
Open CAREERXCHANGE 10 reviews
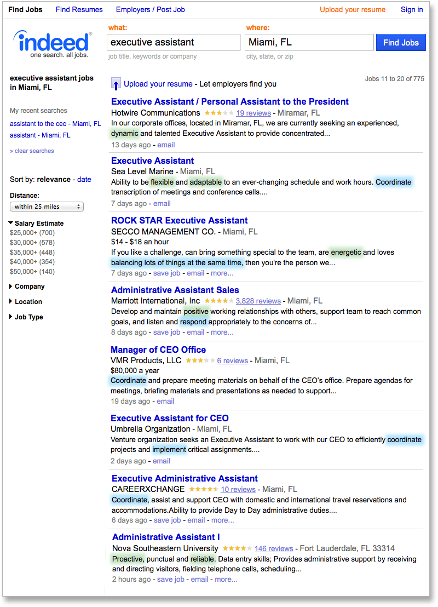pos(238,489)
